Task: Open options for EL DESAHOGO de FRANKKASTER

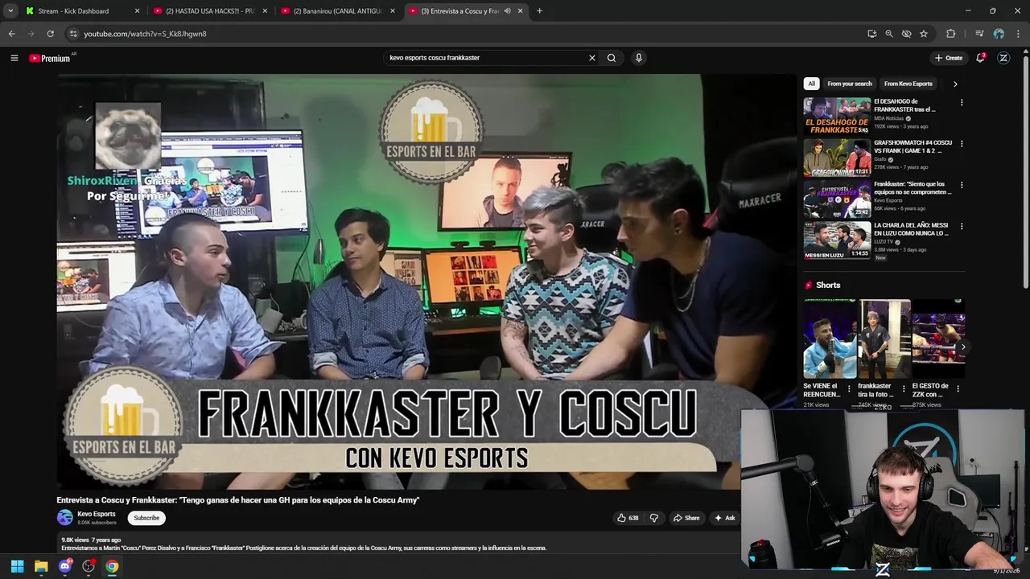Action: pyautogui.click(x=961, y=103)
